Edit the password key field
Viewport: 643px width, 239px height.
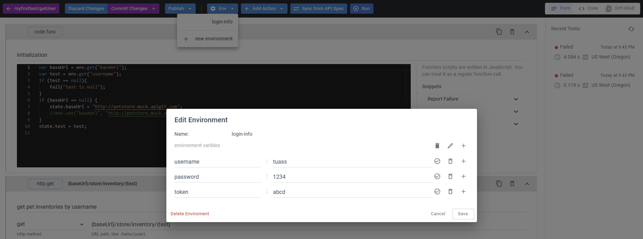217,177
